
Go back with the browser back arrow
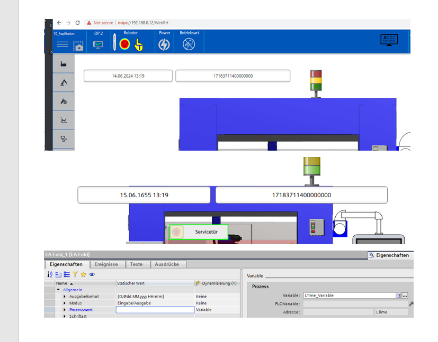tap(59, 23)
